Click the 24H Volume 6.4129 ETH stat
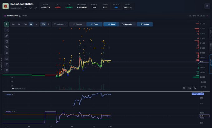Viewport: 212px width, 128px height. point(82,6)
